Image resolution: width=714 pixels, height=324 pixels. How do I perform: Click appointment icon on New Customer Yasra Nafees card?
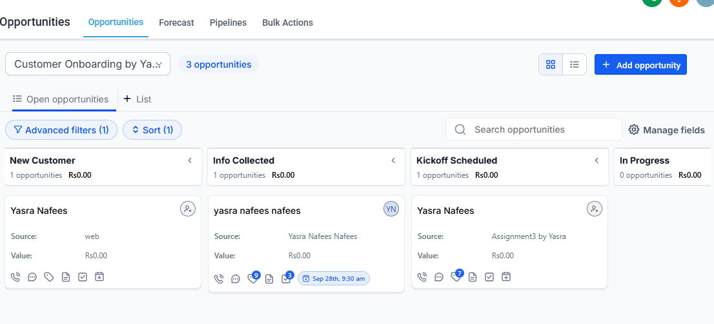99,277
